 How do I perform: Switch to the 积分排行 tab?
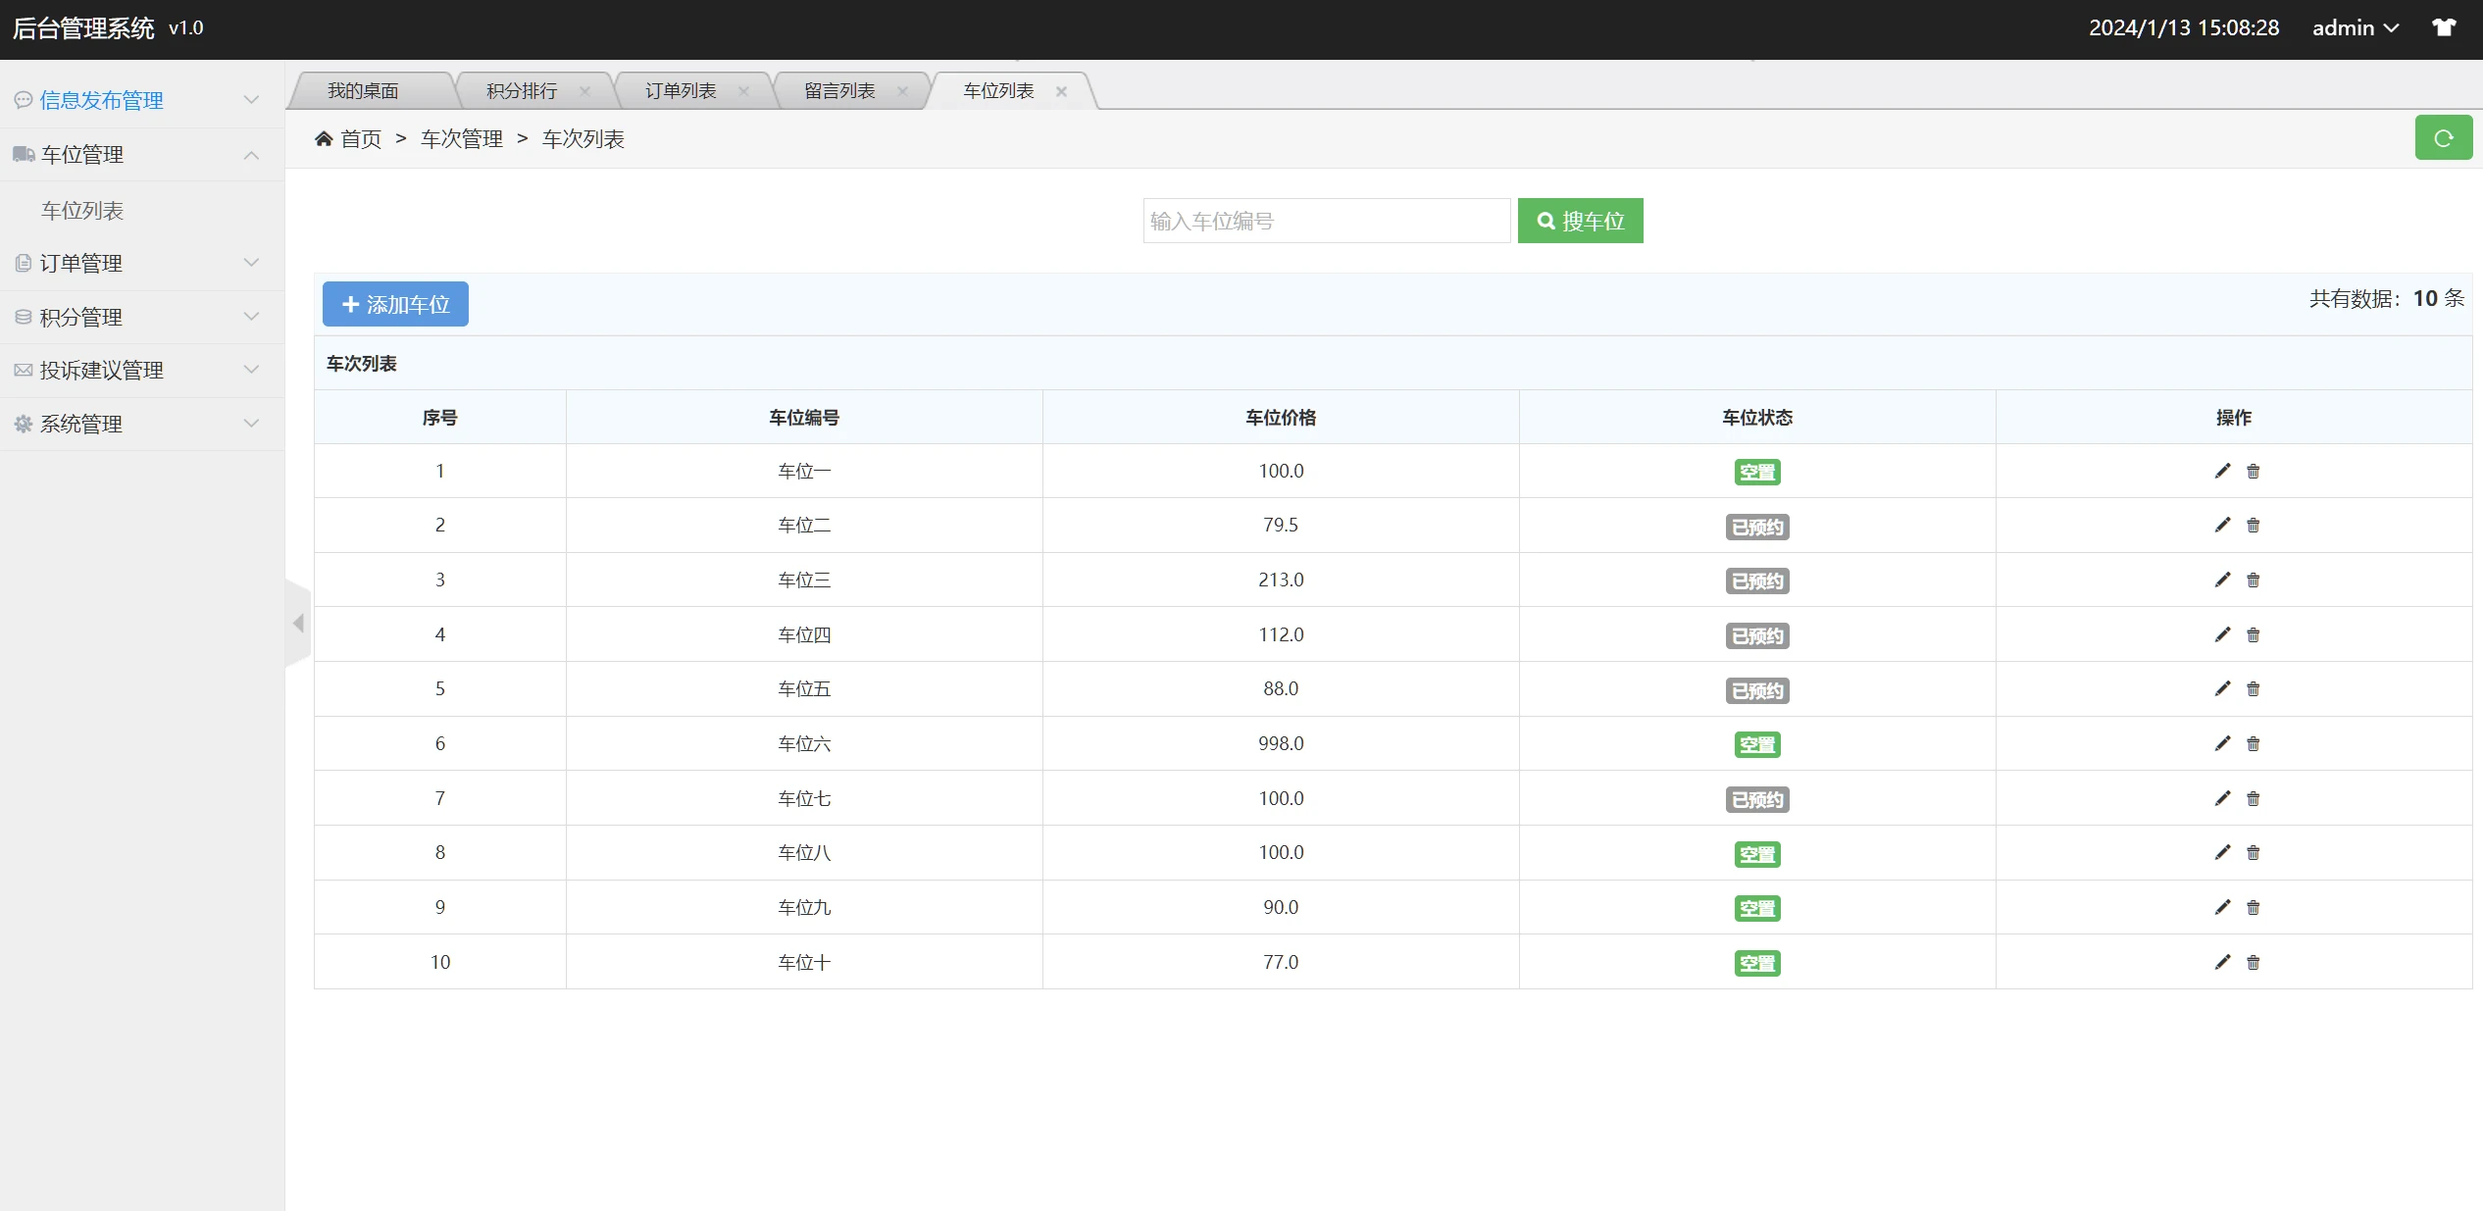[522, 91]
